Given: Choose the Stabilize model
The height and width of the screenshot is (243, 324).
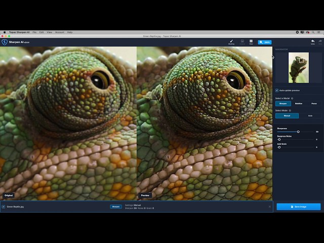Looking at the screenshot, I should coord(299,103).
